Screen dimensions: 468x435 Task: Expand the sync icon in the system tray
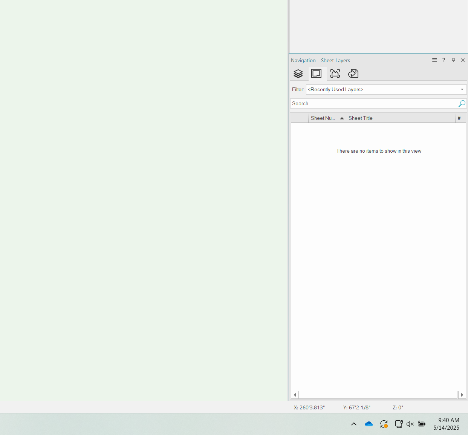point(384,424)
